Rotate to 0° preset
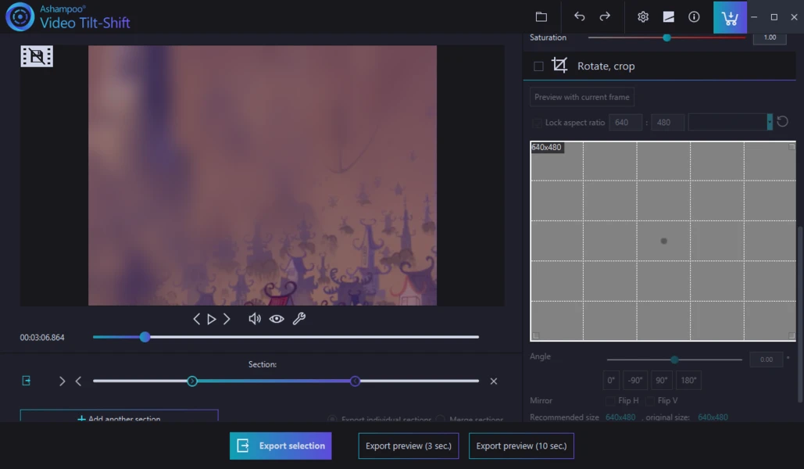This screenshot has height=469, width=804. pyautogui.click(x=611, y=380)
